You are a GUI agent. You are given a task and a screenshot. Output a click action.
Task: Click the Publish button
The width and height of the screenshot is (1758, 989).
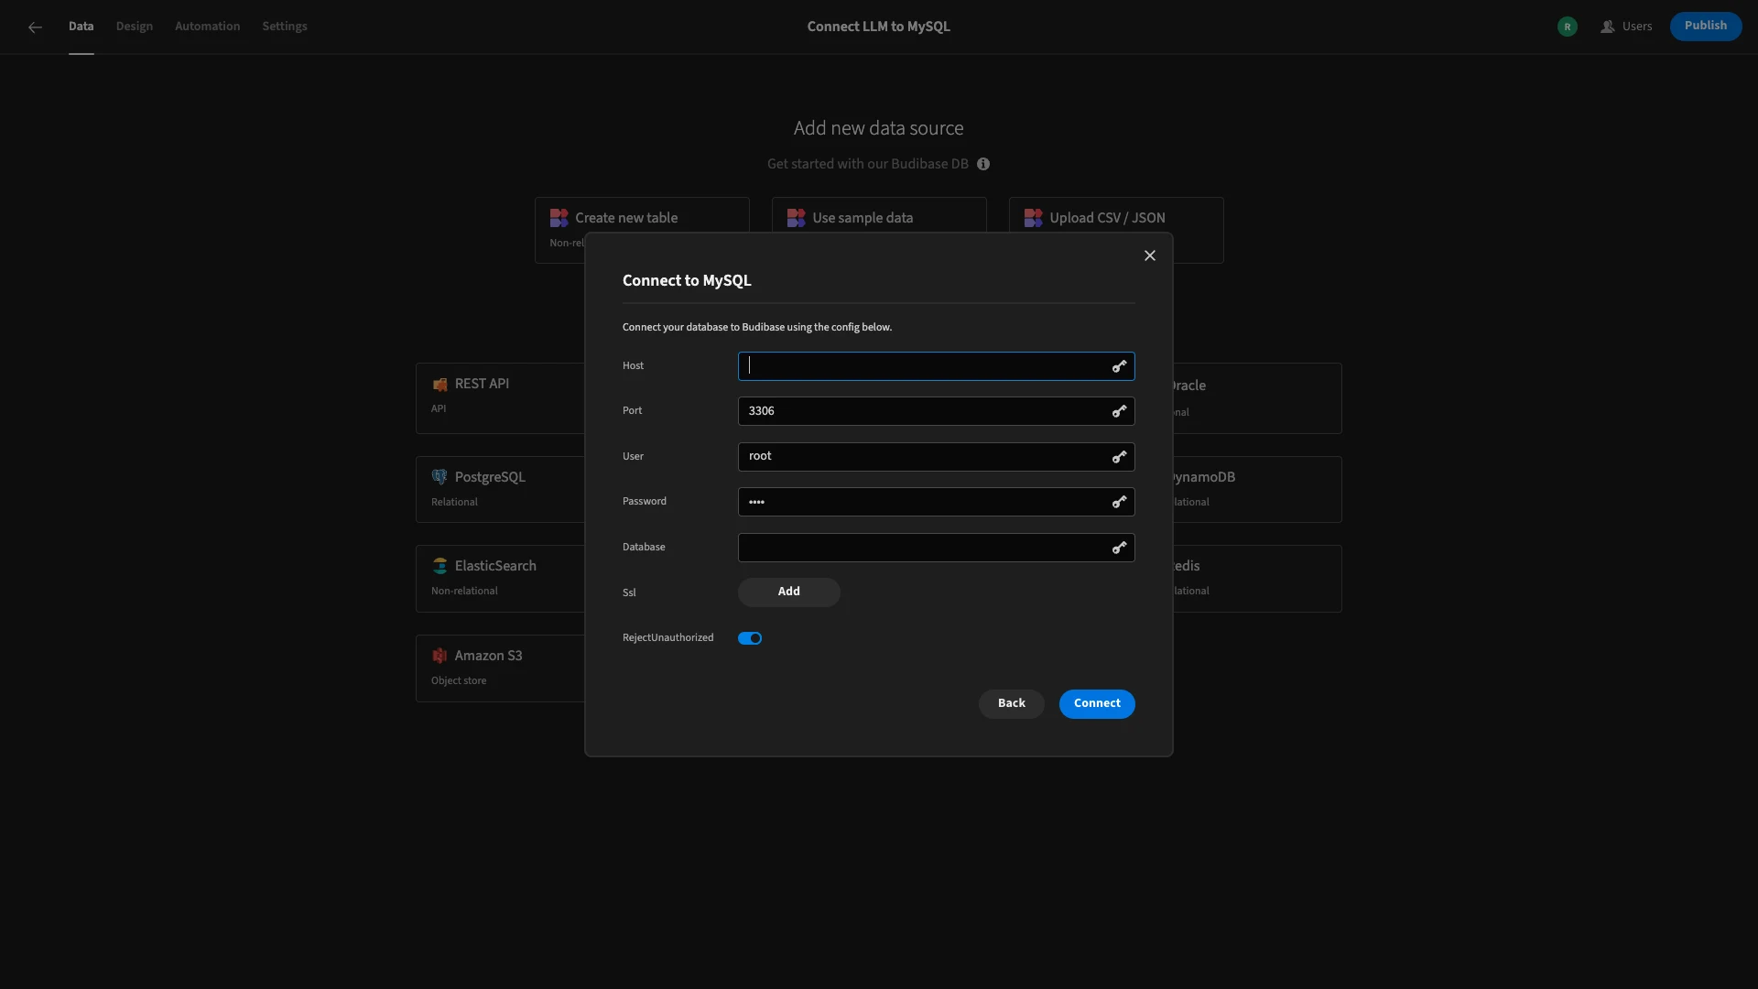1705,26
